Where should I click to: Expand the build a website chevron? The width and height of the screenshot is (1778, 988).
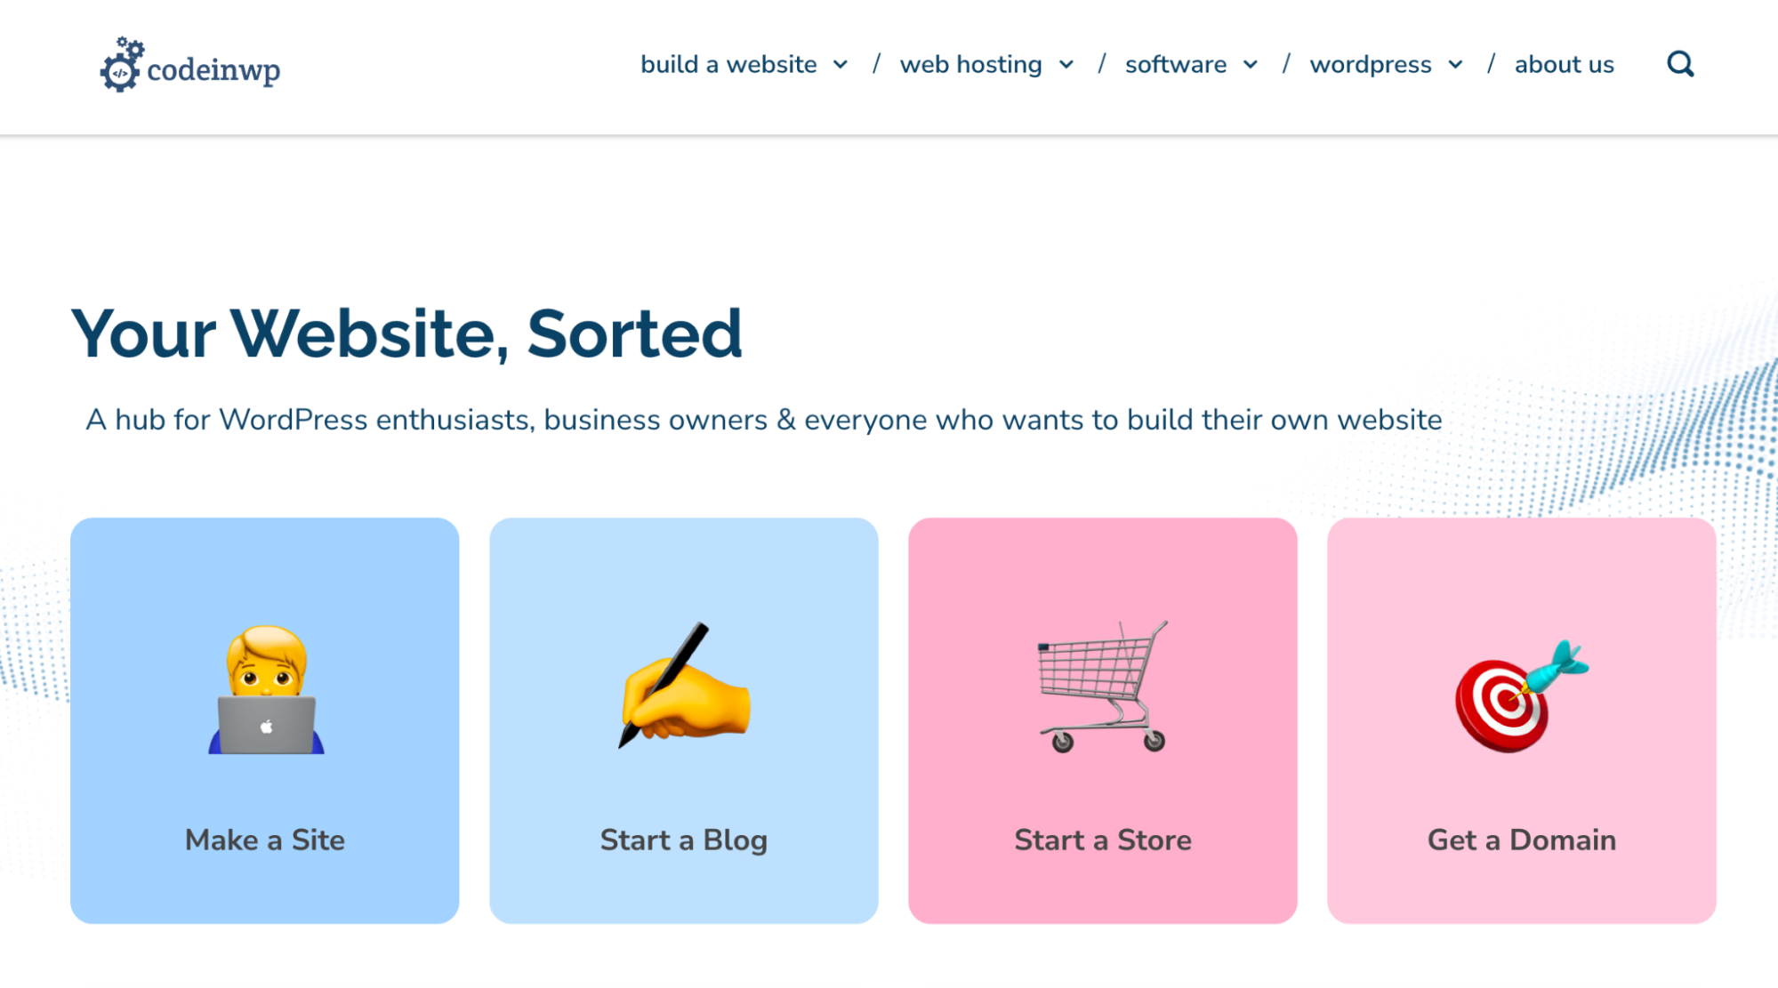tap(841, 65)
